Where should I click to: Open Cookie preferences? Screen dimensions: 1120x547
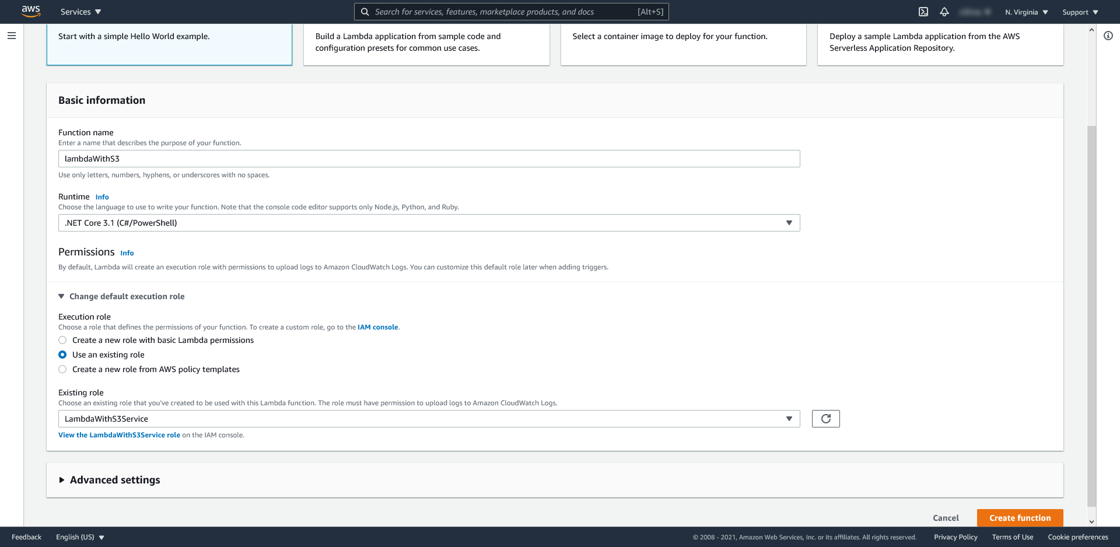1077,537
